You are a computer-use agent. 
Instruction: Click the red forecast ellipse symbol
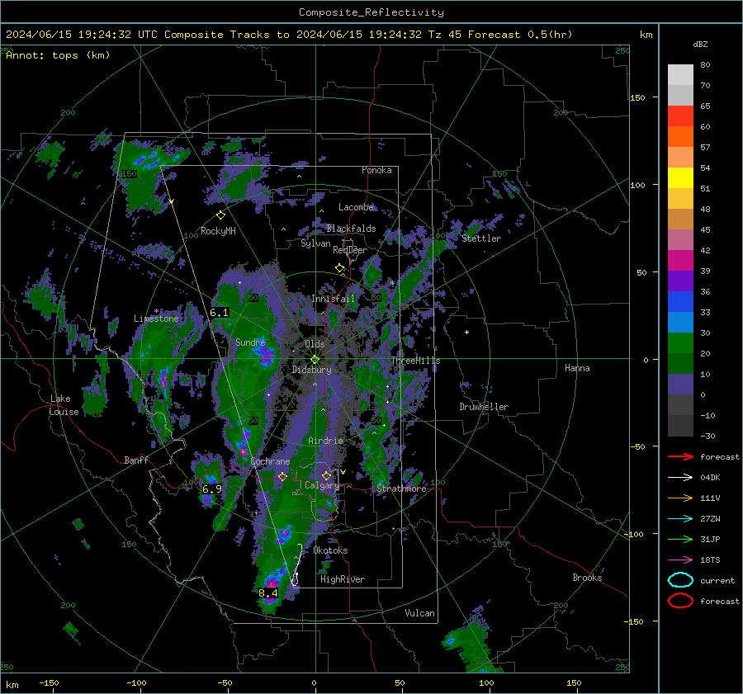(680, 601)
